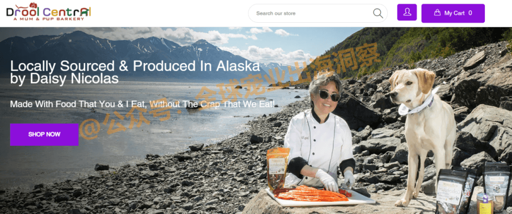Viewport: 512px width, 214px height.
Task: Click the magnifying glass search icon
Action: pyautogui.click(x=378, y=13)
